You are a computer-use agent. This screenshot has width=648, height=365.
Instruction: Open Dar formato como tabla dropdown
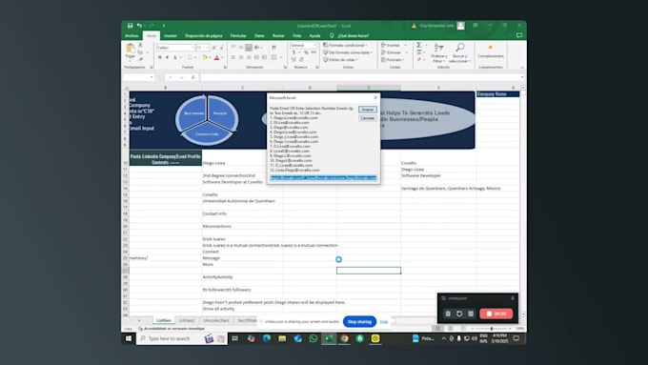point(348,52)
